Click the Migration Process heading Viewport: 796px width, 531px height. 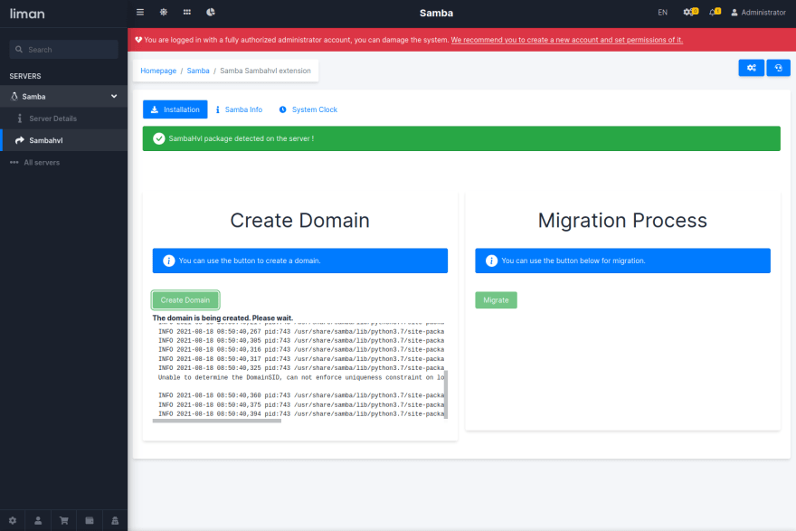(622, 221)
